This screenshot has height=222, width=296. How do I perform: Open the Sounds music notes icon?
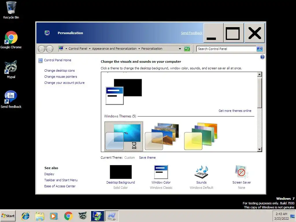pos(201,172)
